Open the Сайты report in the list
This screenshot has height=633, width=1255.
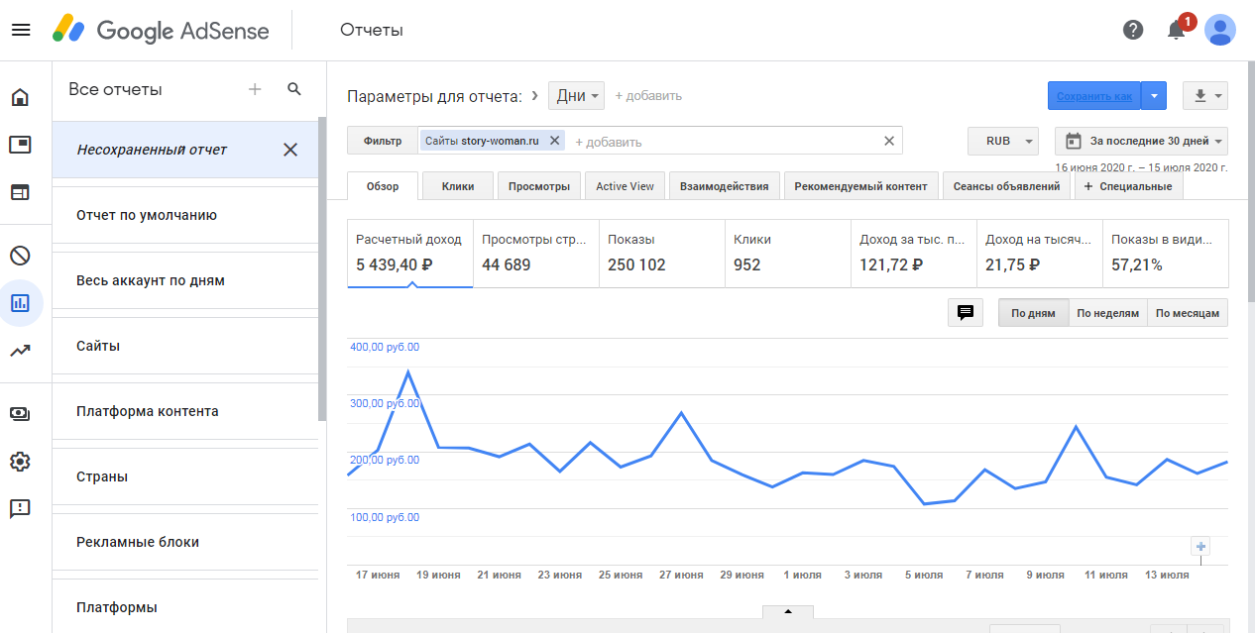(98, 347)
